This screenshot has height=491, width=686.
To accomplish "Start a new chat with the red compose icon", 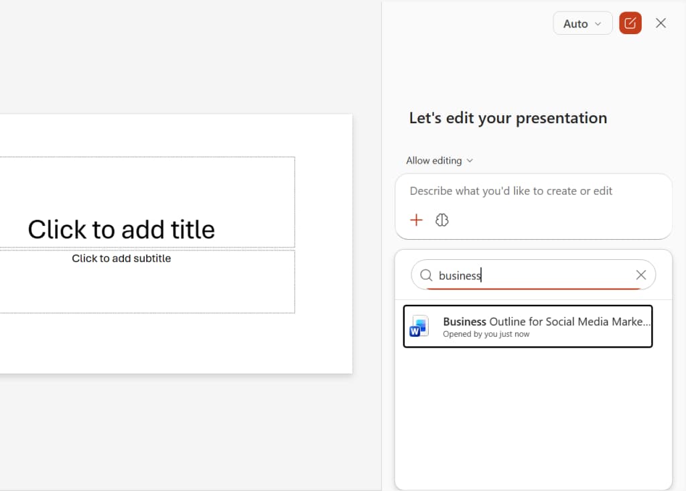I will click(x=630, y=23).
